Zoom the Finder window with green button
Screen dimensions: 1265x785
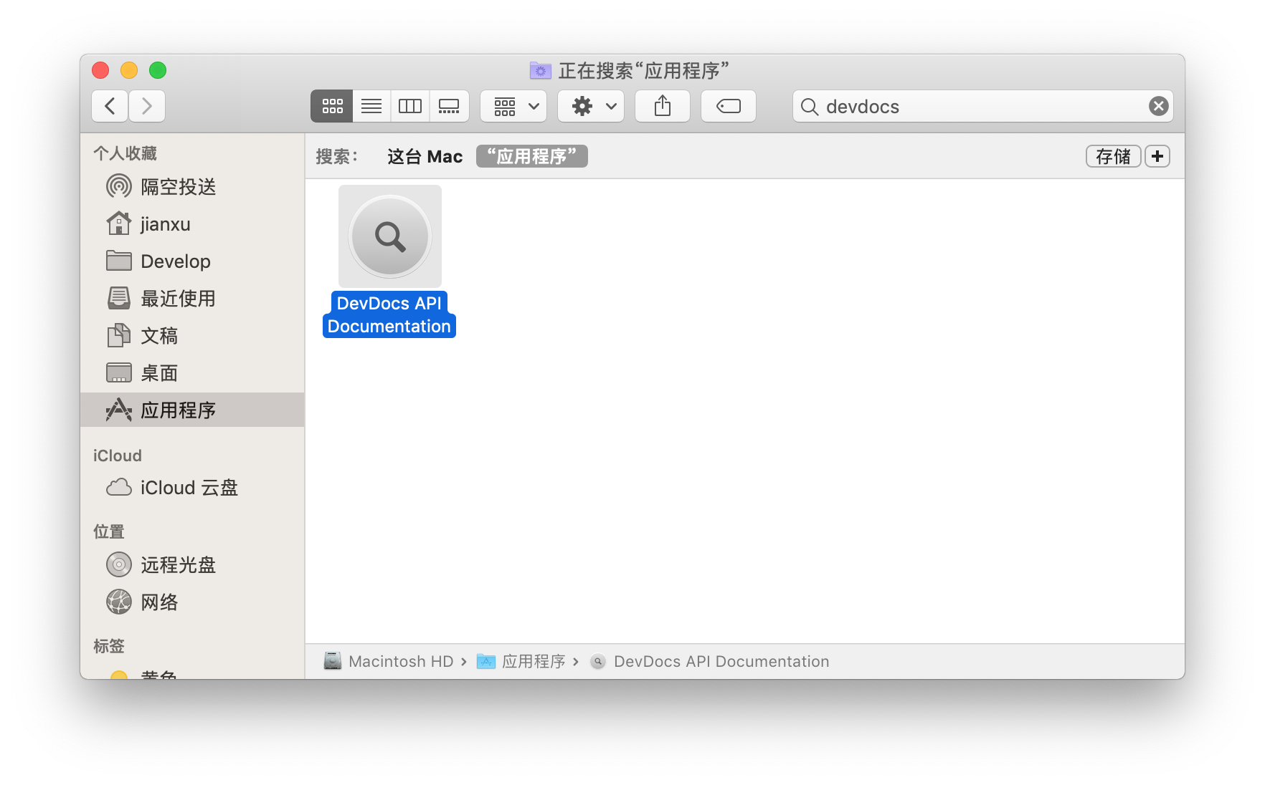158,70
